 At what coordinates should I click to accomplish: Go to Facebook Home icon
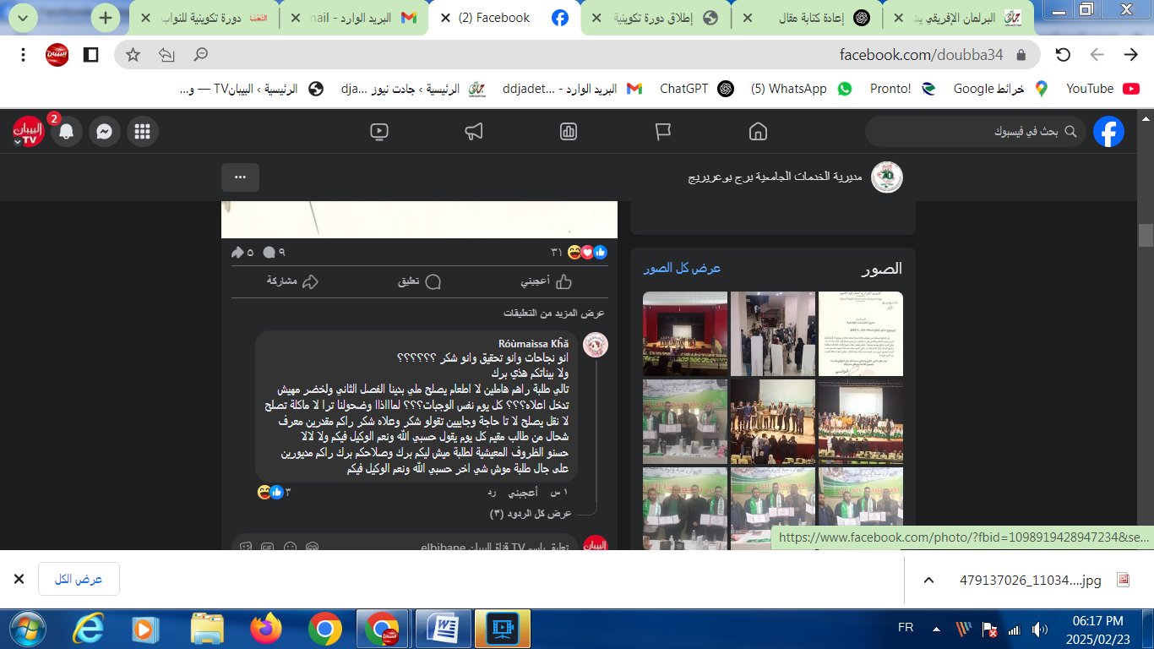(x=758, y=132)
